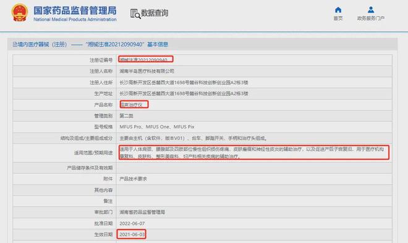Click the effective date 2021-06-03
This screenshot has height=243, width=408.
click(x=132, y=234)
